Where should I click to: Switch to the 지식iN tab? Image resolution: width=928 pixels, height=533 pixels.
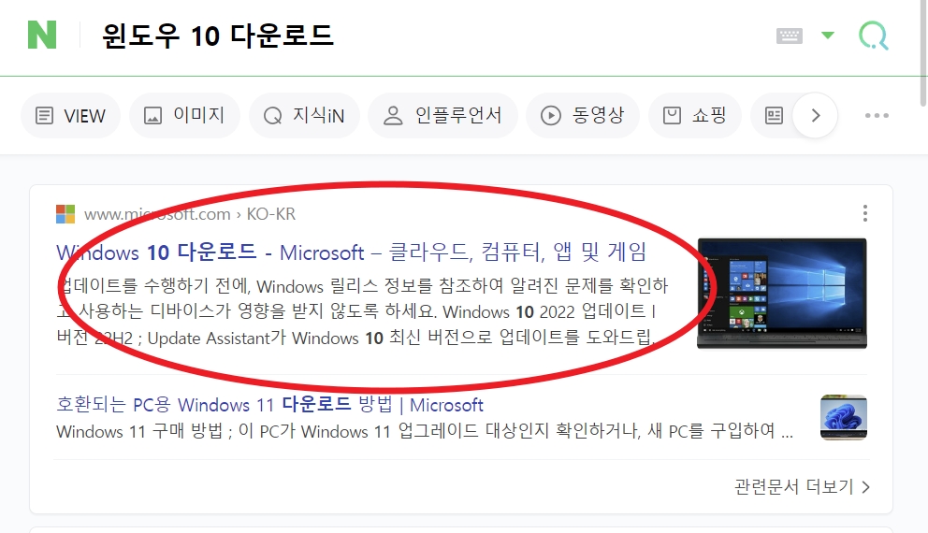[304, 115]
